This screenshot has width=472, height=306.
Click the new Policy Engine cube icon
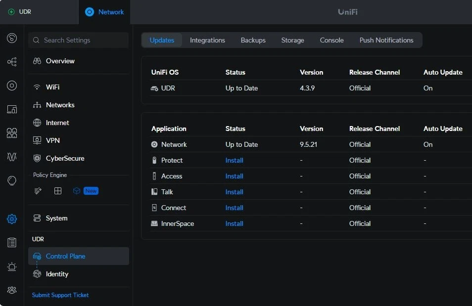78,191
